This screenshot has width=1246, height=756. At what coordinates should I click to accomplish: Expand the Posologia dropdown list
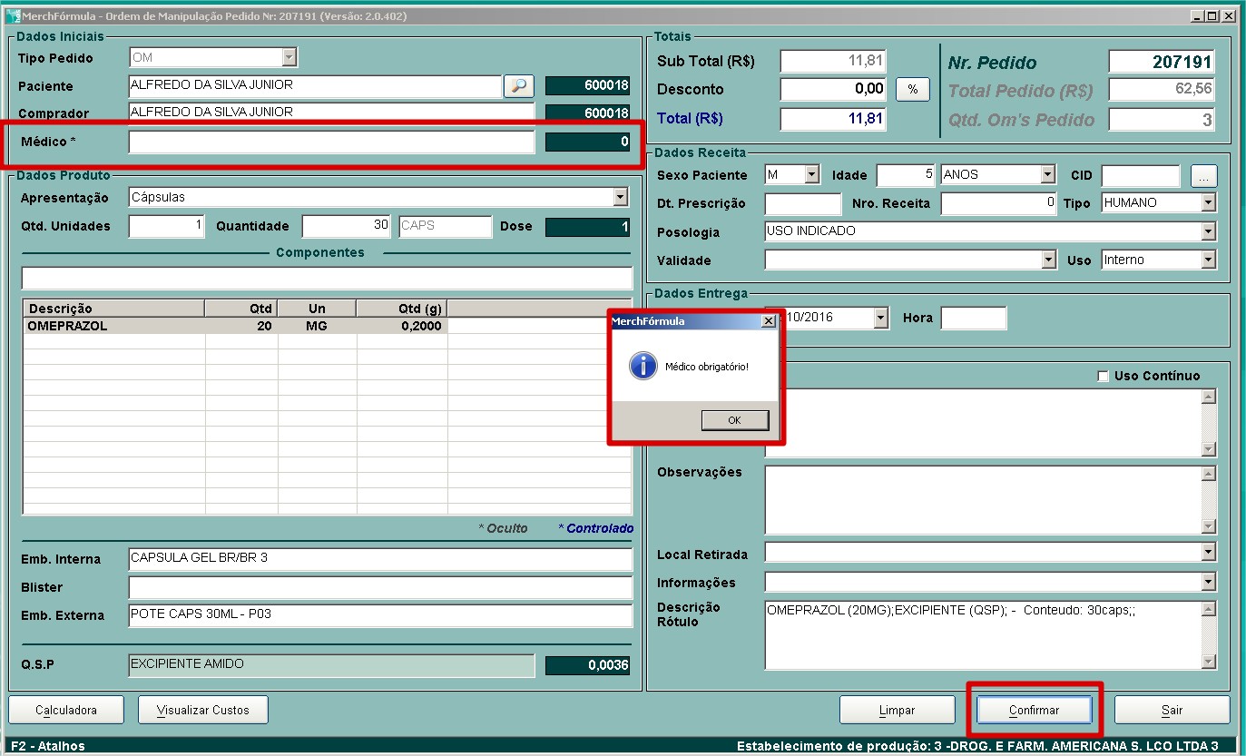coord(1208,231)
